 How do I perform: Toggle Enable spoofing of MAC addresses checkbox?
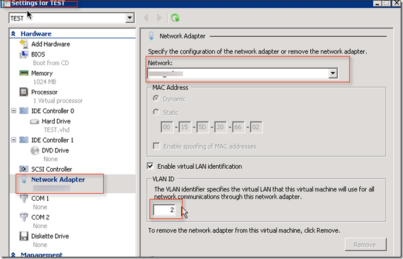(x=156, y=146)
